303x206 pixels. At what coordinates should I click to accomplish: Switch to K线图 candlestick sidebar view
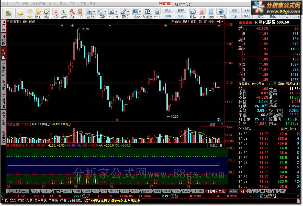click(x=4, y=54)
